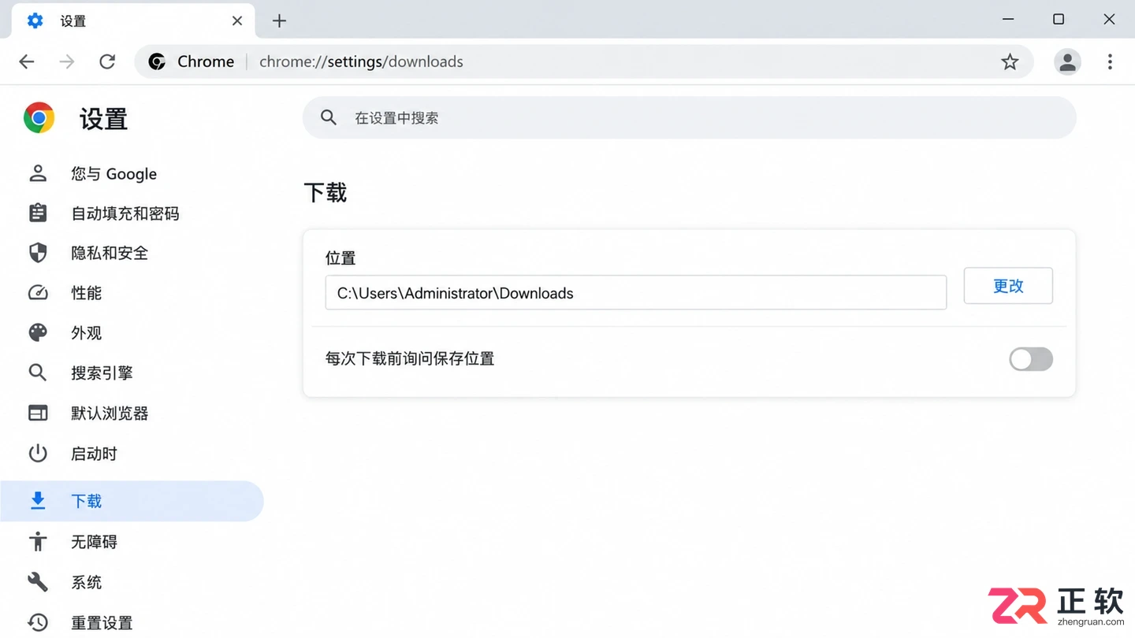1135x638 pixels.
Task: Click the download arrow icon for 下载
Action: 38,500
